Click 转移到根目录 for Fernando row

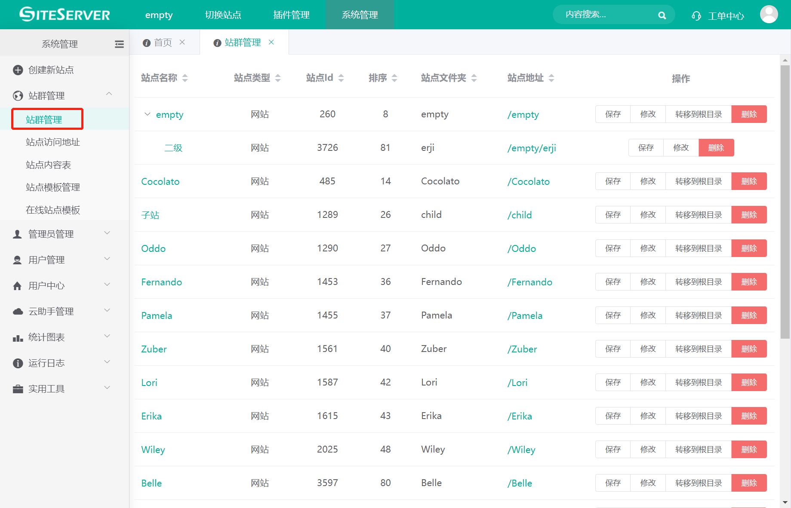698,282
